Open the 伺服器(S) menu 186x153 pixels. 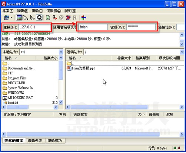54,11
